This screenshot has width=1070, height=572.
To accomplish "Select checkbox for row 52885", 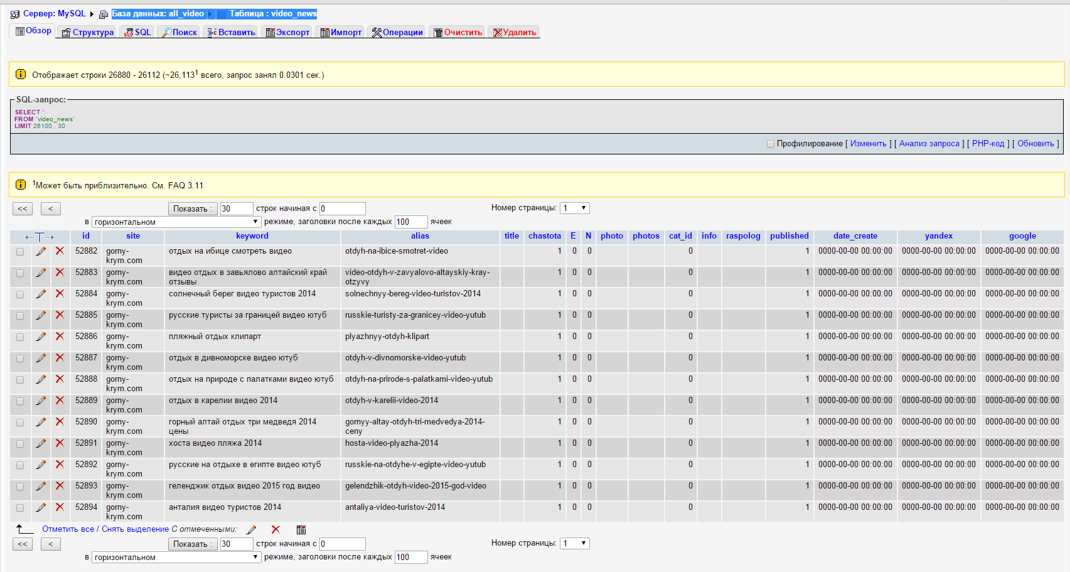I will pos(20,316).
